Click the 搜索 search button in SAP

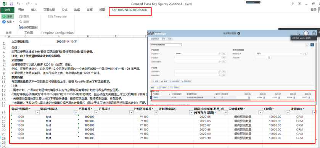click(155, 81)
